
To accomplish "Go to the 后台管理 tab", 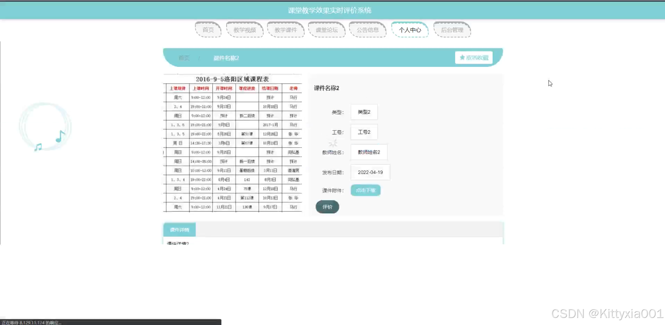I will pos(452,30).
